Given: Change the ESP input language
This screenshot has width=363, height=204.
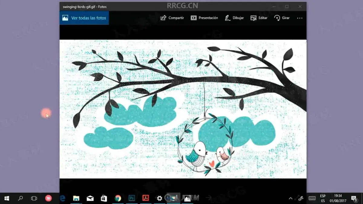Looking at the screenshot, I should point(323,198).
